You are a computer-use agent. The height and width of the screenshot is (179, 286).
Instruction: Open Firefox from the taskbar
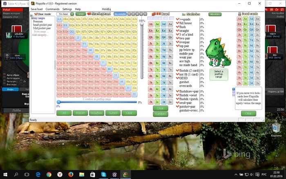[71, 175]
